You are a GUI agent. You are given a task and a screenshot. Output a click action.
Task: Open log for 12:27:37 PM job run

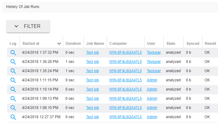(13, 117)
